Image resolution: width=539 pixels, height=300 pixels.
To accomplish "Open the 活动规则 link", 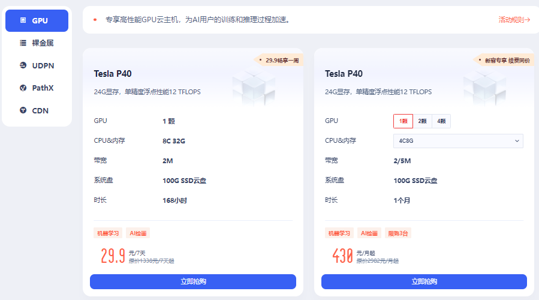I will [514, 20].
